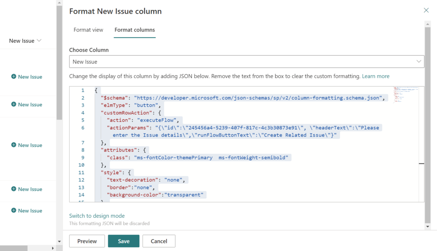Image resolution: width=437 pixels, height=251 pixels.
Task: Click the third New Issue plus icon
Action: pyautogui.click(x=14, y=145)
